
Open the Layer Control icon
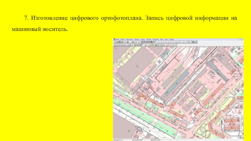point(156,45)
